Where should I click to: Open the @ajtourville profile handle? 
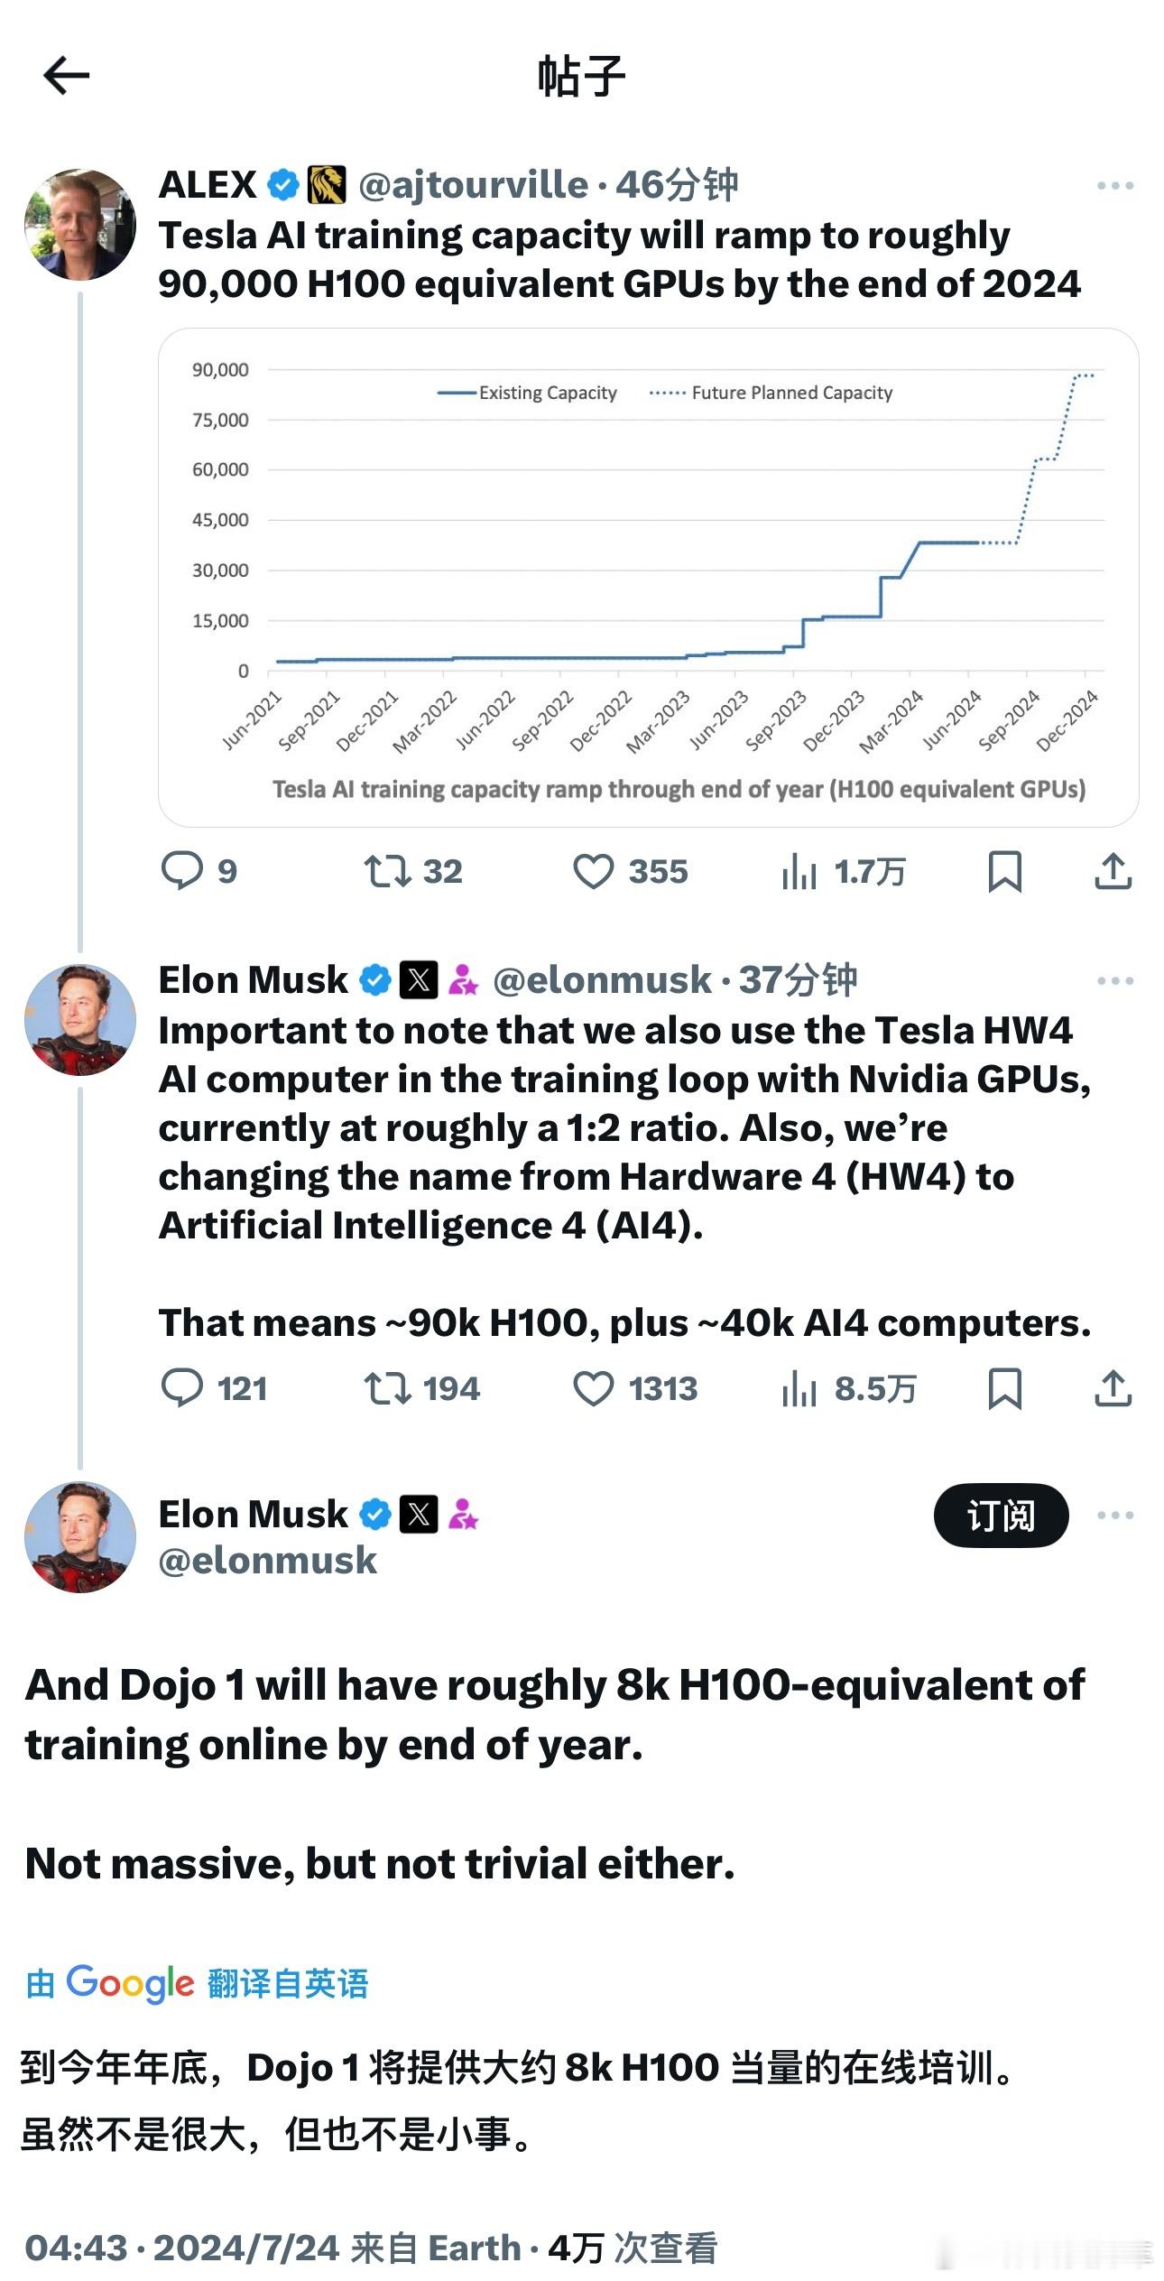click(474, 185)
